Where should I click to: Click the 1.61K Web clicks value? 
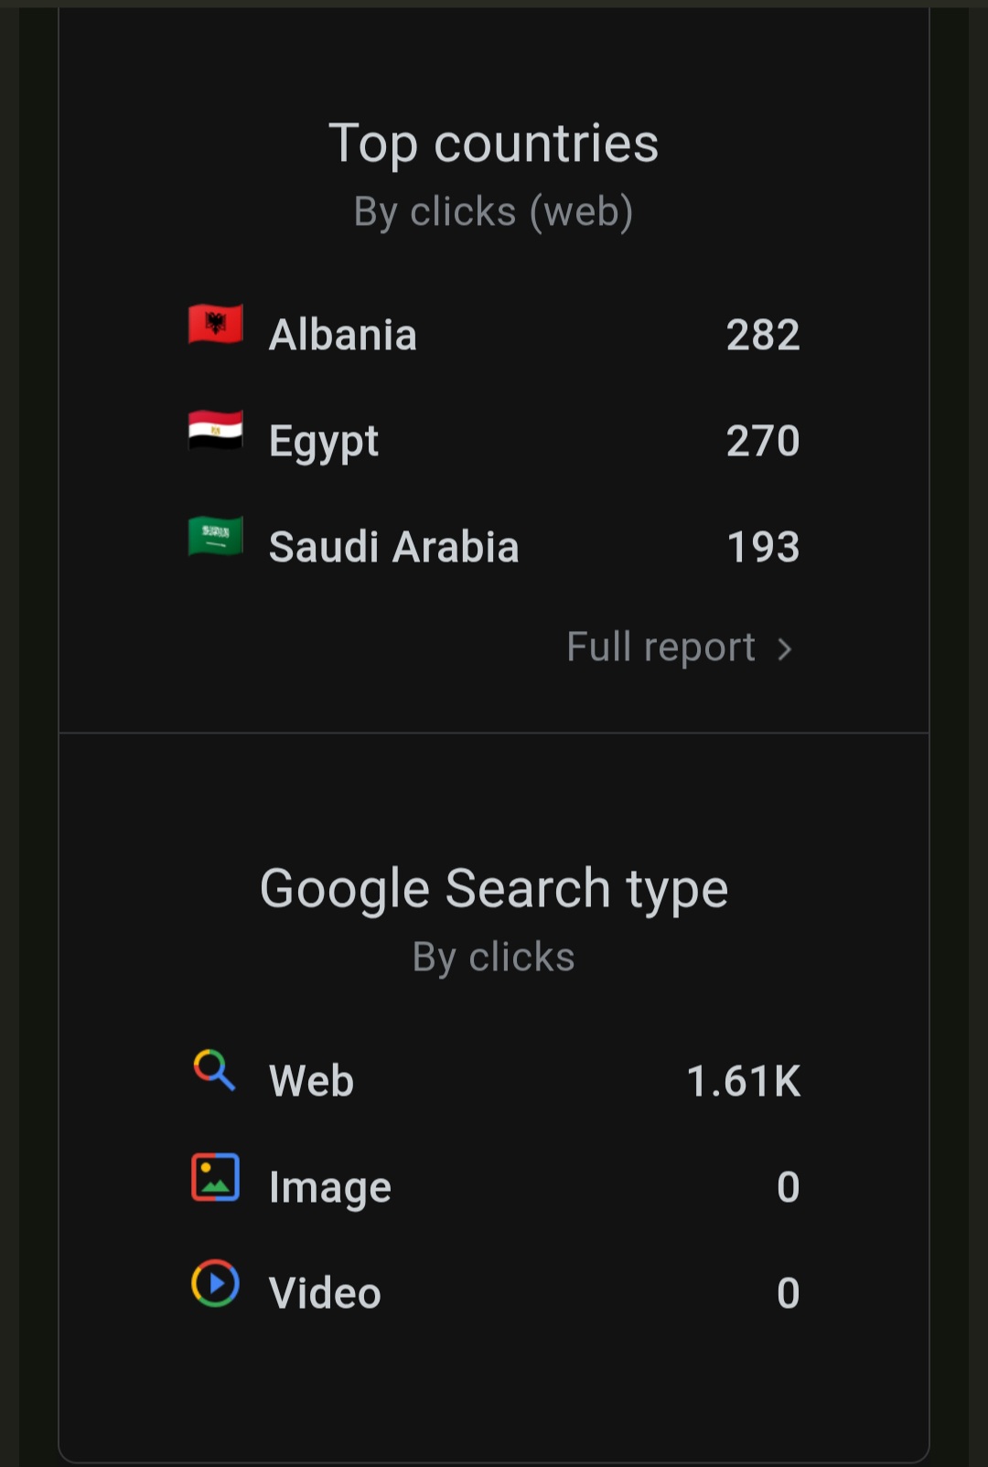744,1081
